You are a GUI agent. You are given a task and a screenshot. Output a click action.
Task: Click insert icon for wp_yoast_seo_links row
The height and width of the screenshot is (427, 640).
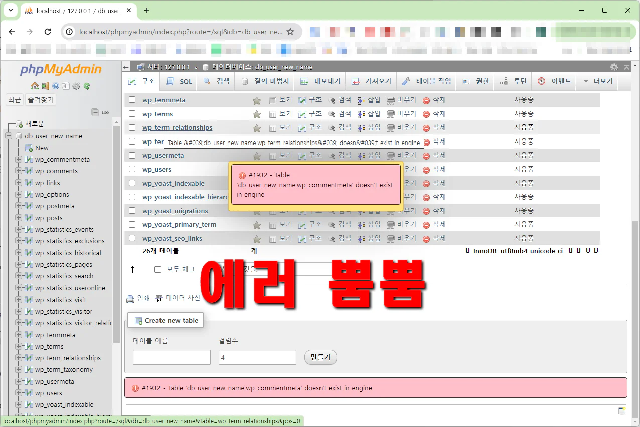point(361,239)
